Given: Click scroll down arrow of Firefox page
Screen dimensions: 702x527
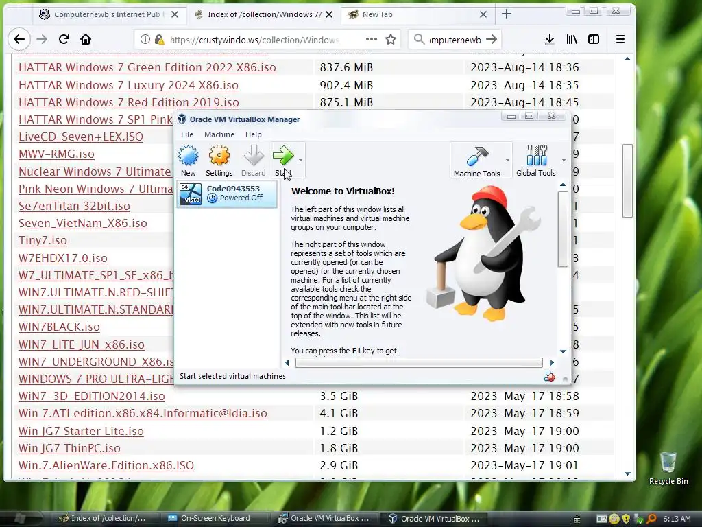Looking at the screenshot, I should pyautogui.click(x=627, y=473).
